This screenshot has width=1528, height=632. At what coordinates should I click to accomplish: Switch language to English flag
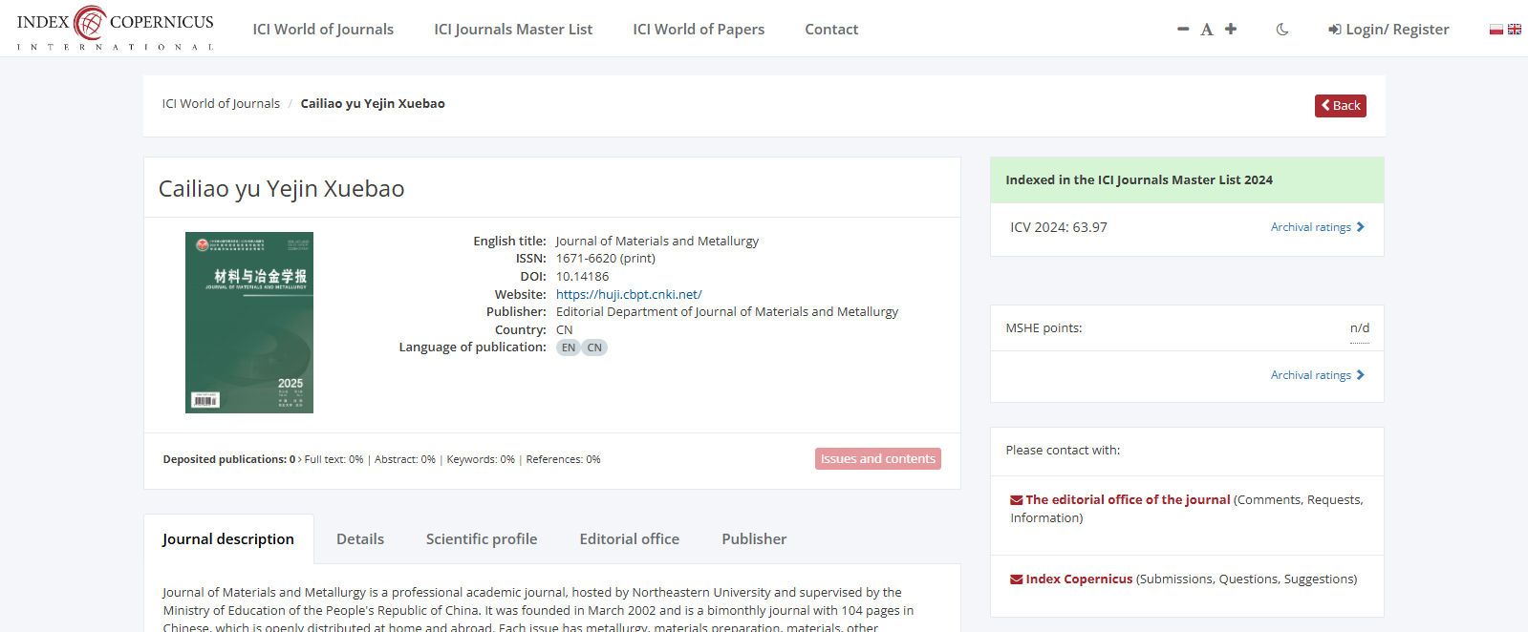(1515, 30)
